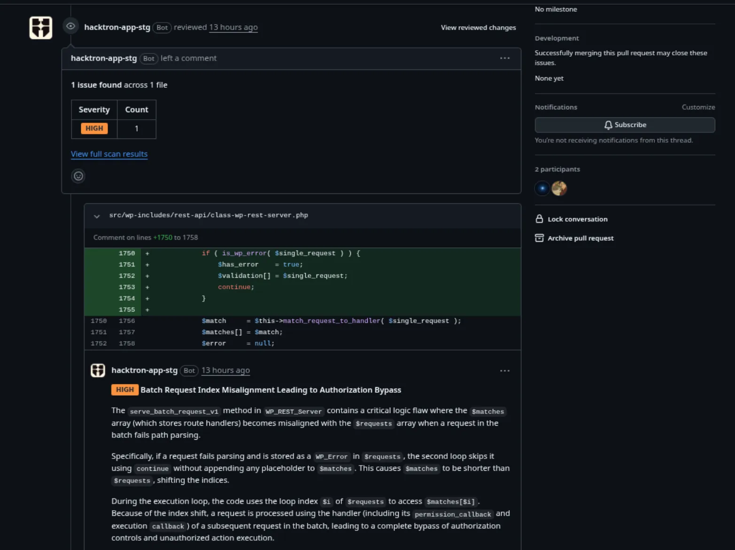Click 'WP_REST_Server' inline code
The image size is (735, 550).
[x=294, y=412]
